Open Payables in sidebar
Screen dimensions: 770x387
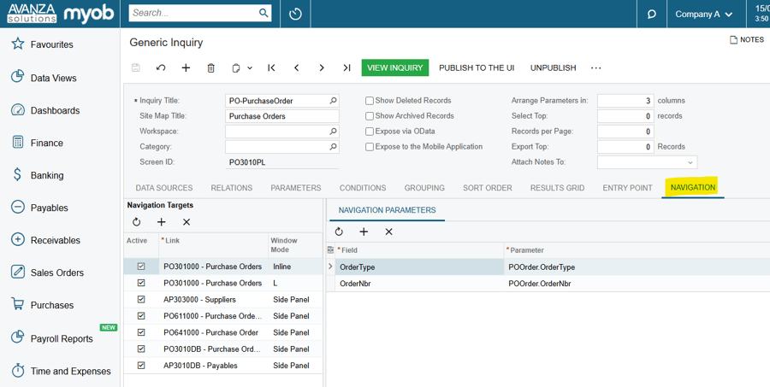point(49,208)
